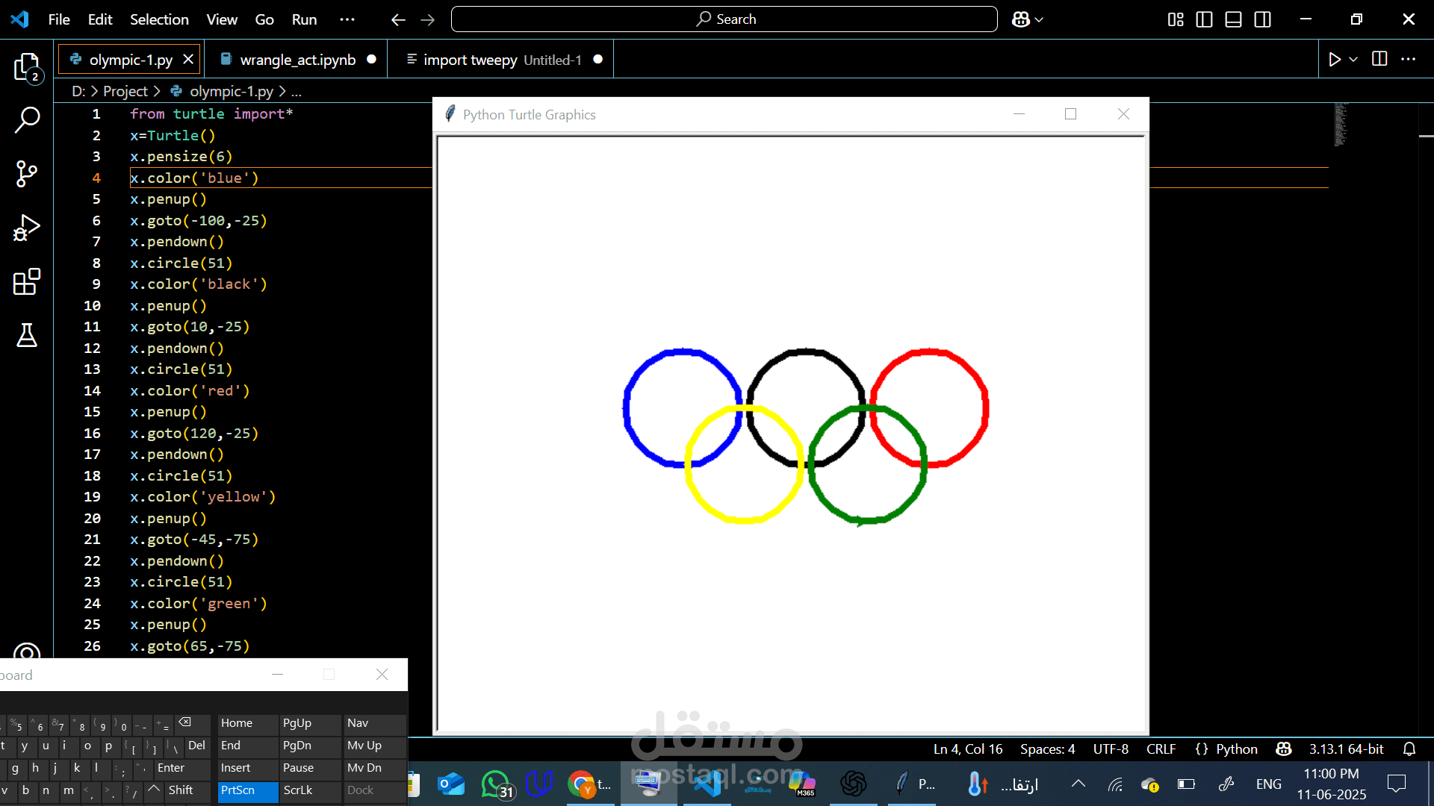The height and width of the screenshot is (806, 1434).
Task: Open the Accounts icon in activity bar
Action: [27, 651]
